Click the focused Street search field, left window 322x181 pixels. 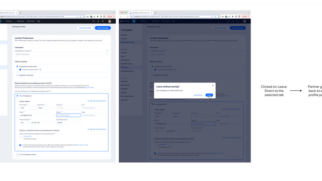(68, 115)
